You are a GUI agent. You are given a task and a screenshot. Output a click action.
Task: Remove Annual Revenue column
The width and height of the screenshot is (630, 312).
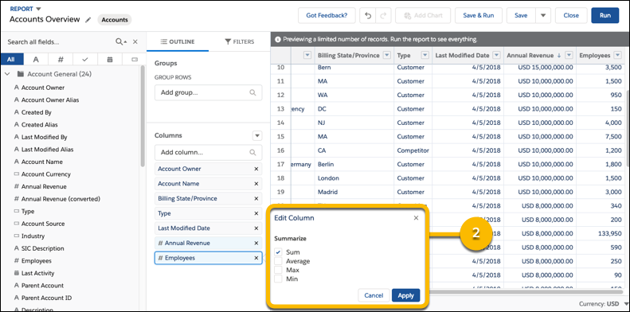tap(256, 244)
